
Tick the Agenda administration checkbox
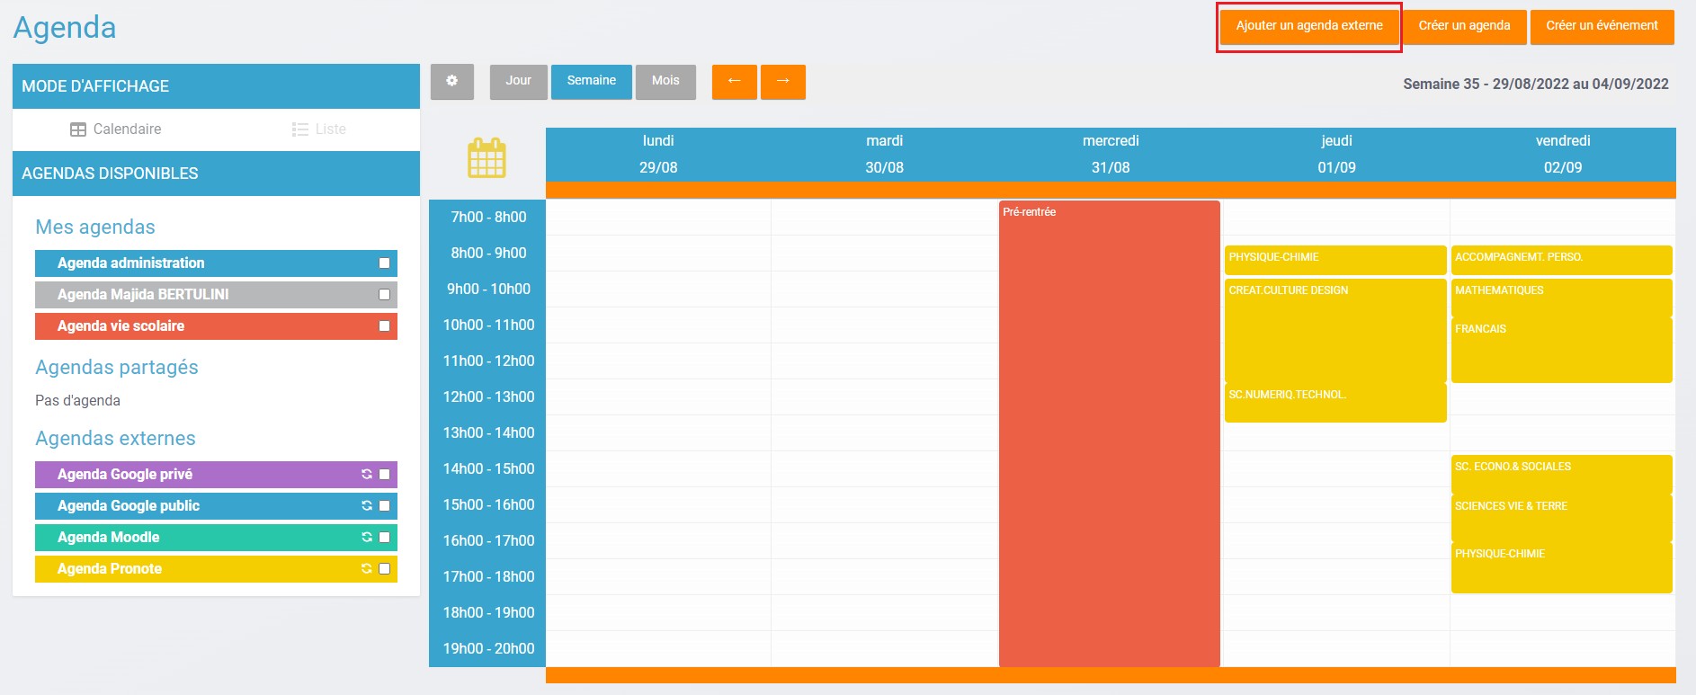click(384, 263)
